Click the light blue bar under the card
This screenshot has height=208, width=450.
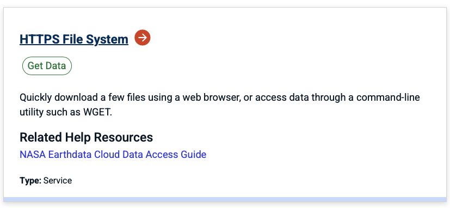click(x=225, y=199)
